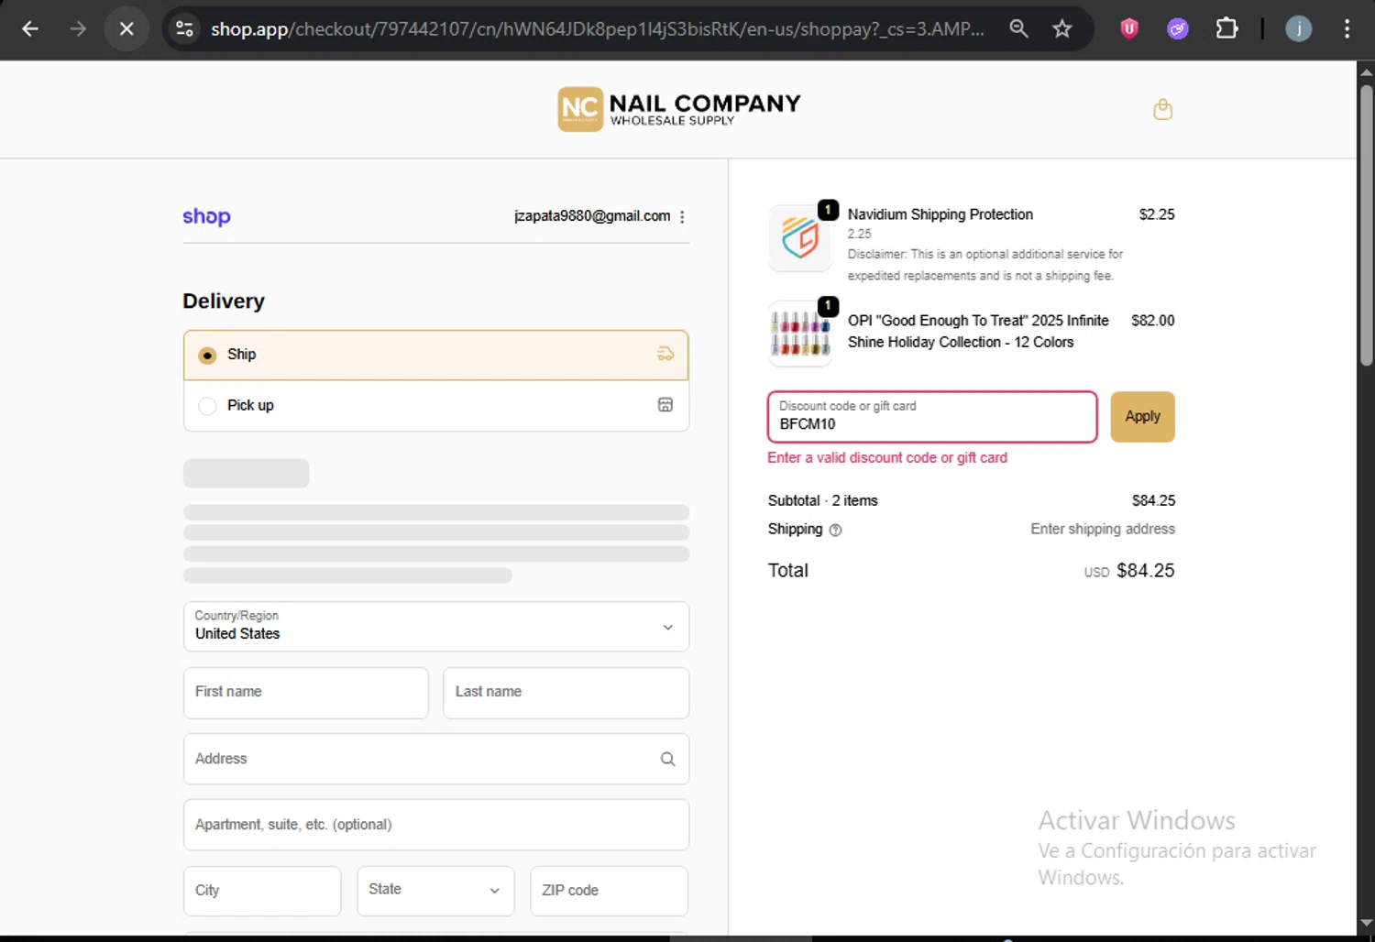Click the invalid discount code error message

click(887, 457)
